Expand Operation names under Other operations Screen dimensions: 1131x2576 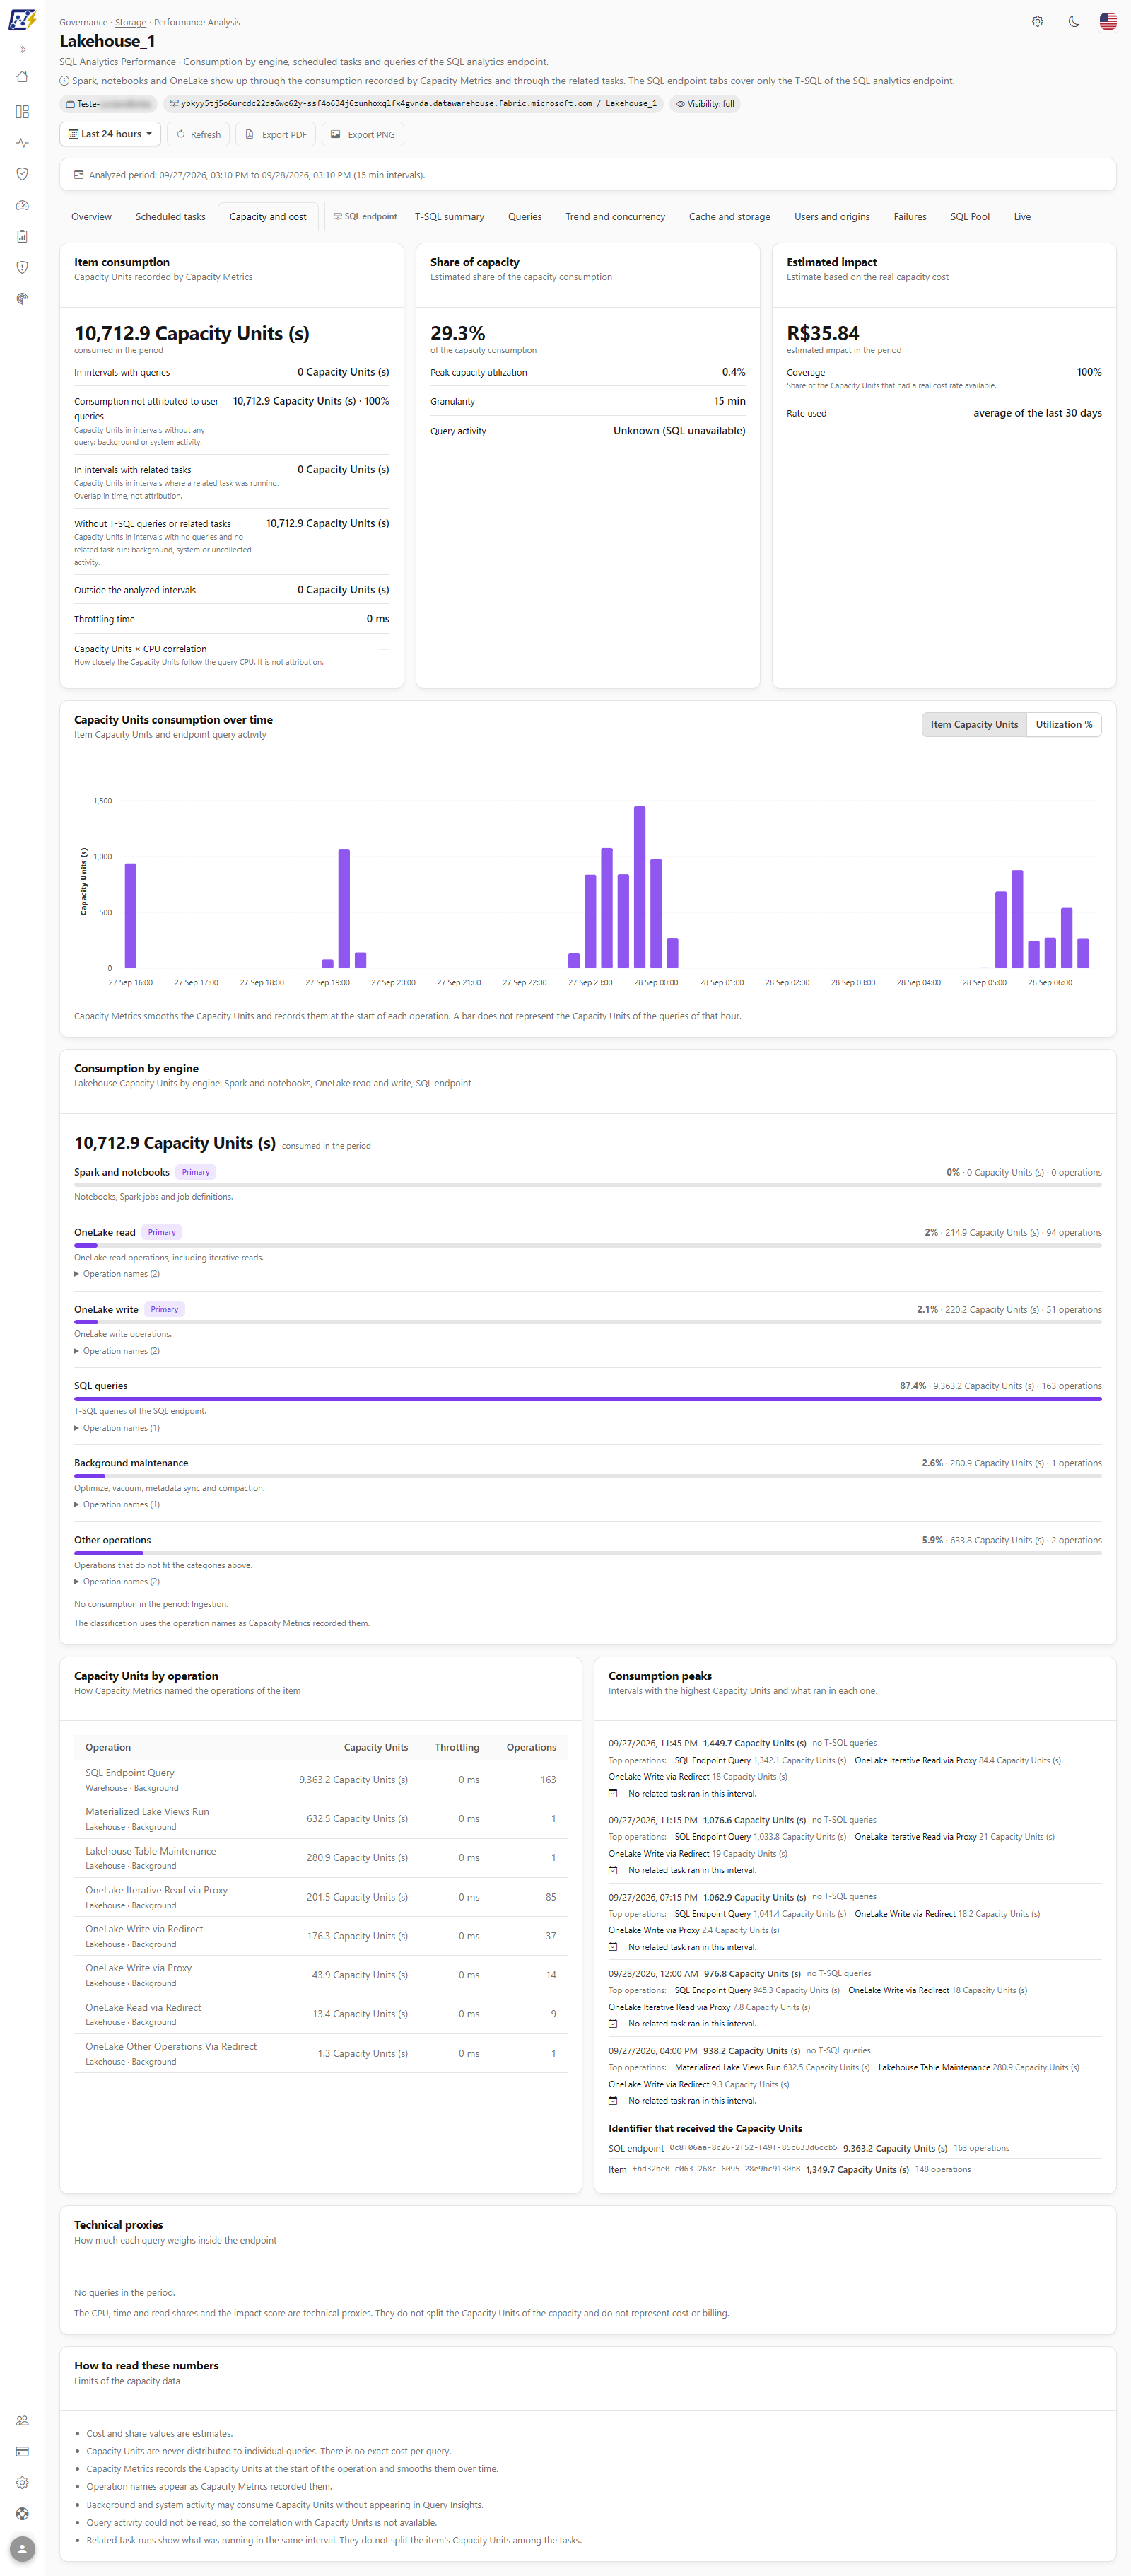pos(117,1580)
